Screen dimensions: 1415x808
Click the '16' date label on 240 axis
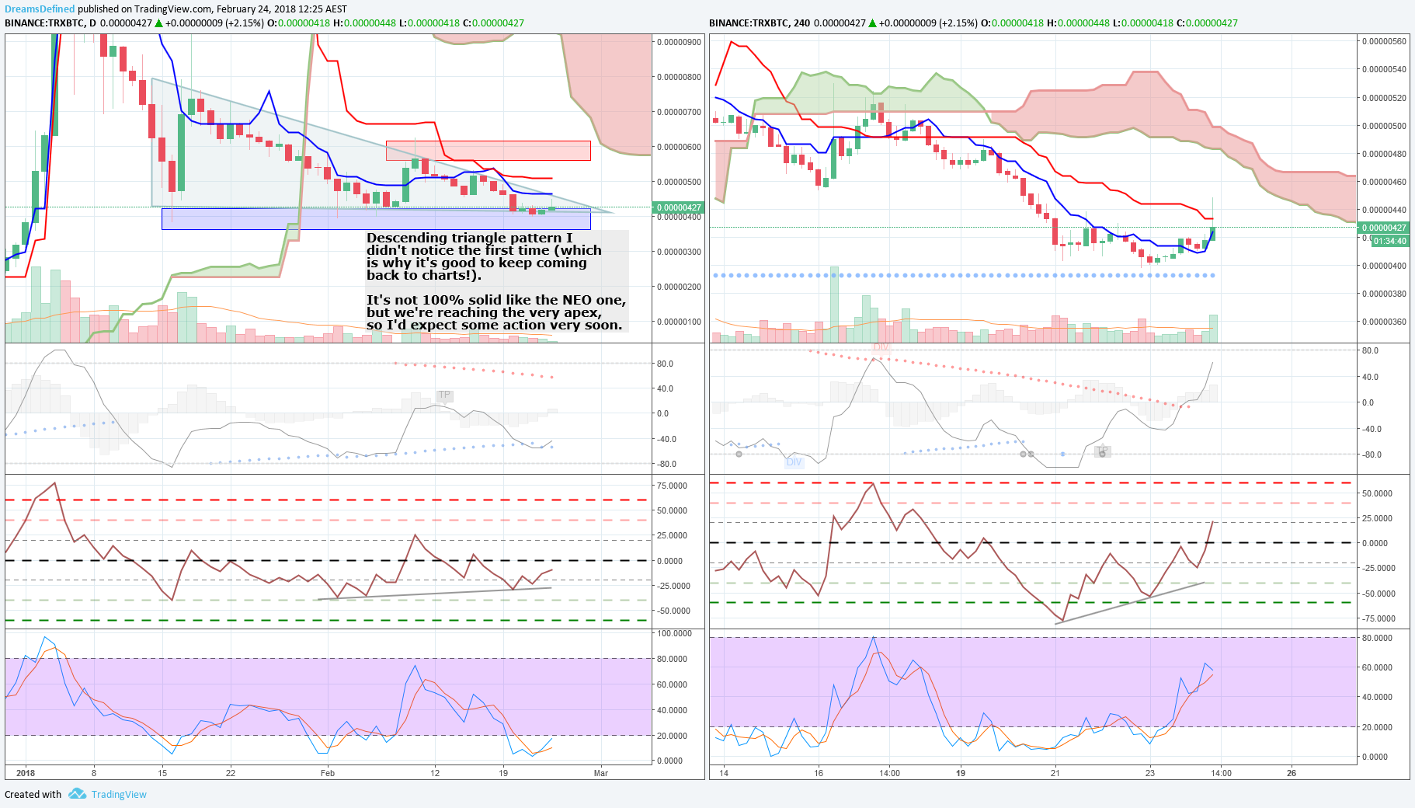coord(819,773)
